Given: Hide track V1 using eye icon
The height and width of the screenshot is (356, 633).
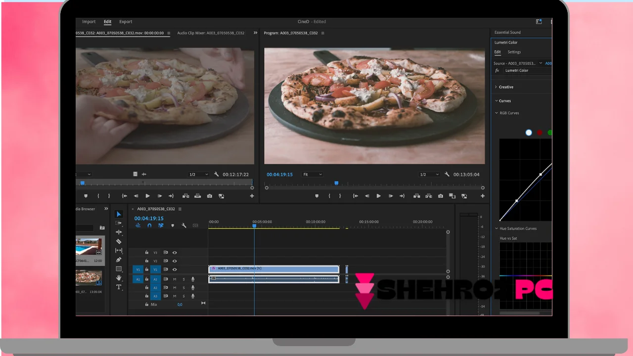Looking at the screenshot, I should click(175, 269).
